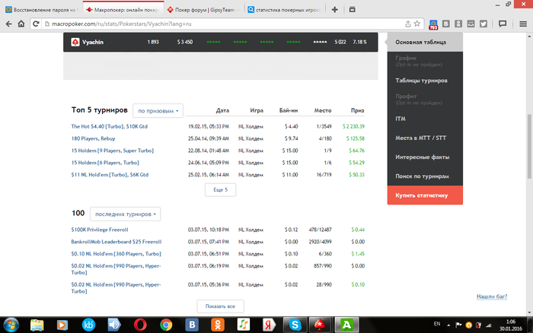Image resolution: width=533 pixels, height=333 pixels.
Task: Launch Opera from the taskbar
Action: (x=140, y=325)
